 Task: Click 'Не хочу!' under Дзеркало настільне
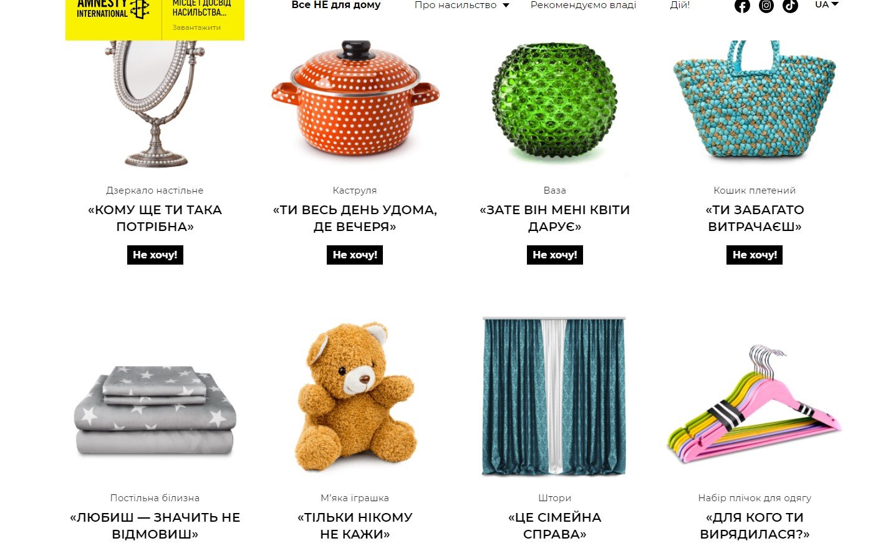[155, 255]
